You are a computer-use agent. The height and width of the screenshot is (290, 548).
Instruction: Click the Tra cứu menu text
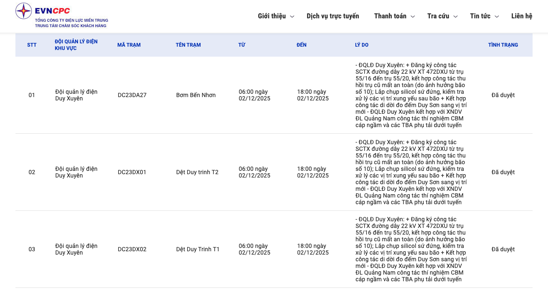click(438, 16)
